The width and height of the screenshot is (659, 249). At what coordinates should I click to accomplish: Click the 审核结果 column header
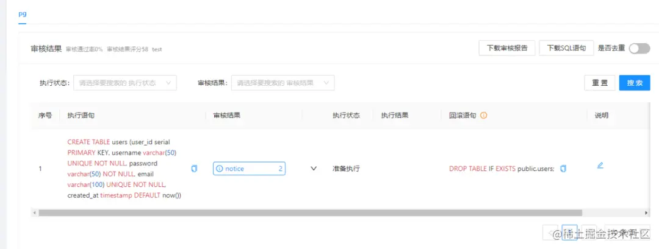(x=227, y=115)
